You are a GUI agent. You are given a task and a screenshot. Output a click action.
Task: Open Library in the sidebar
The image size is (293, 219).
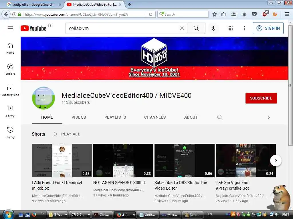coord(10,111)
